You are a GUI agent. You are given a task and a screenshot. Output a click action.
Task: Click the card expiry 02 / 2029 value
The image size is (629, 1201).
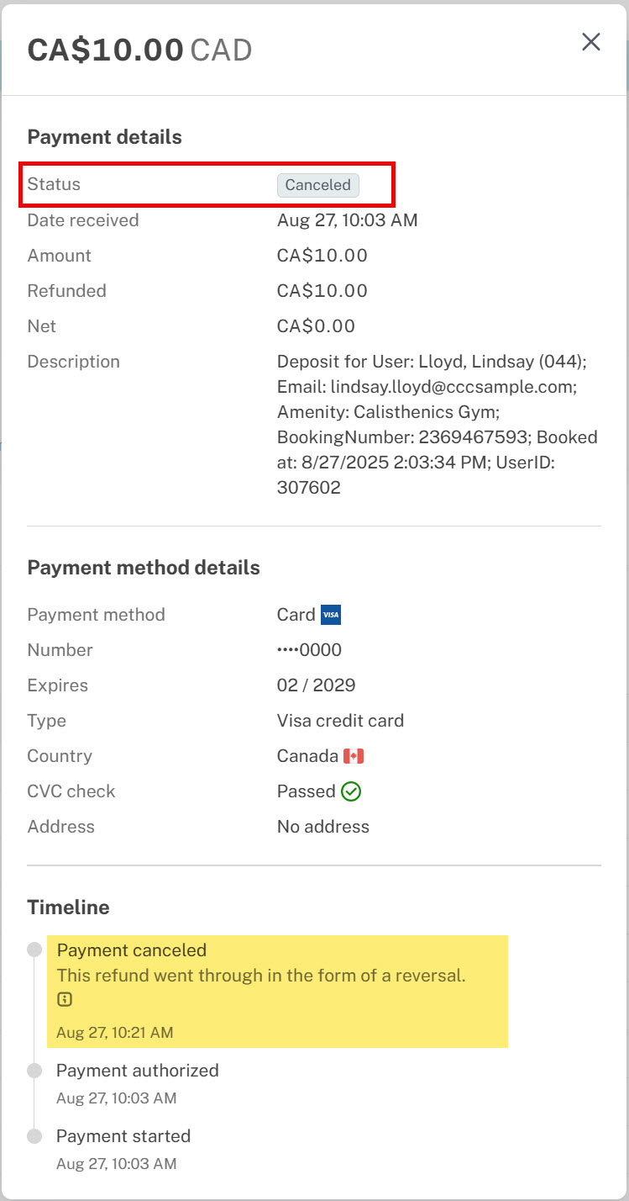pyautogui.click(x=317, y=685)
